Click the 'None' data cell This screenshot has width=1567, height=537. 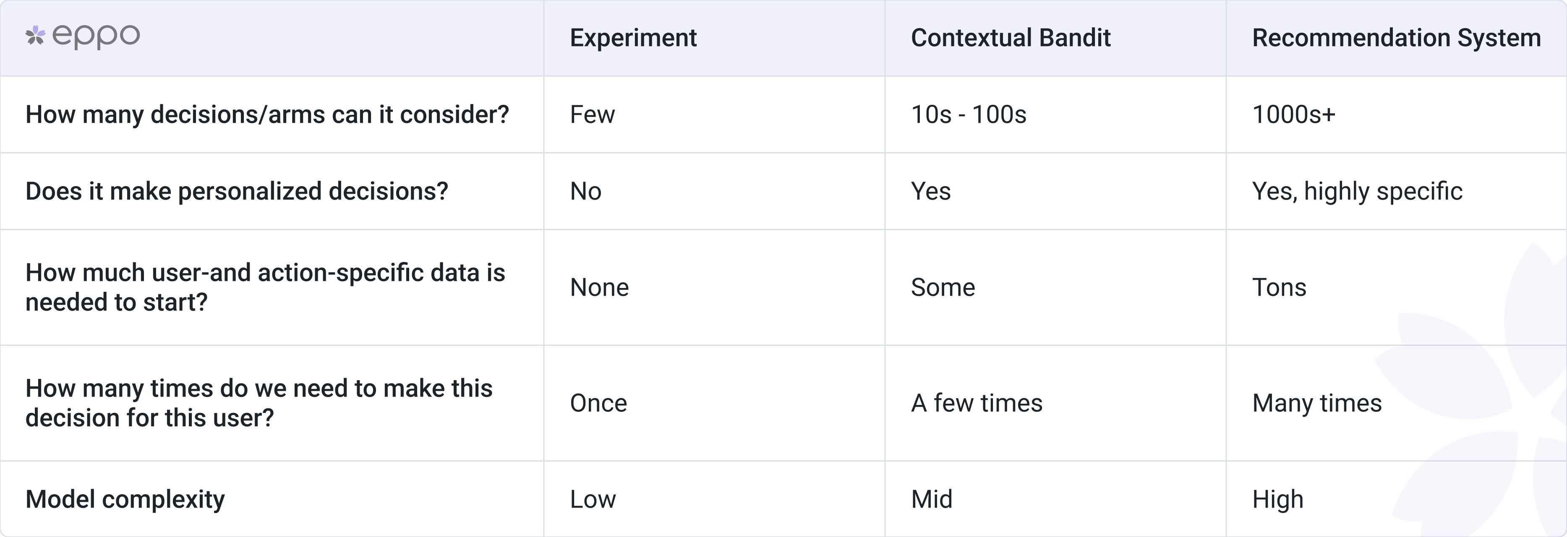598,287
